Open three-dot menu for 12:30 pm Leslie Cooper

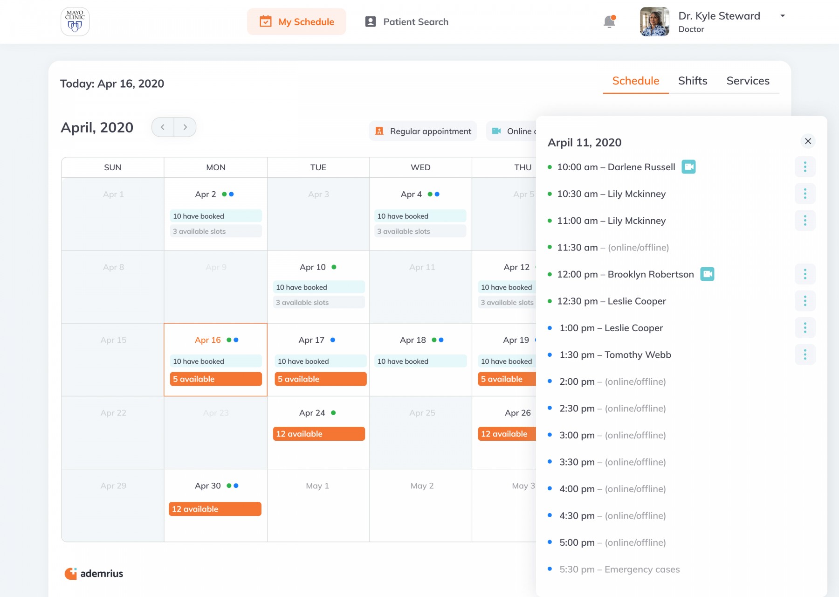[x=805, y=301]
